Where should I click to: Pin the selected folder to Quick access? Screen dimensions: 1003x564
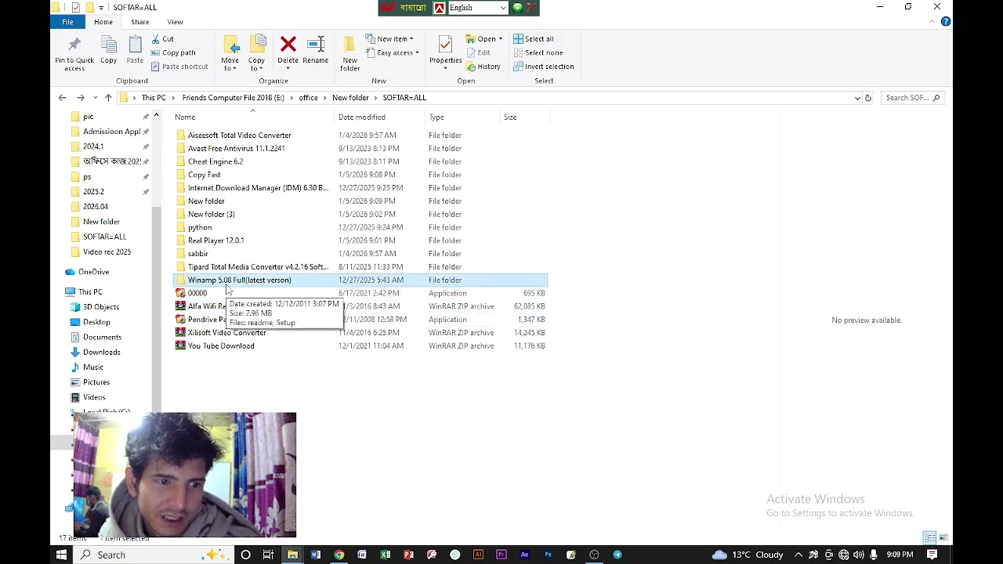[74, 53]
